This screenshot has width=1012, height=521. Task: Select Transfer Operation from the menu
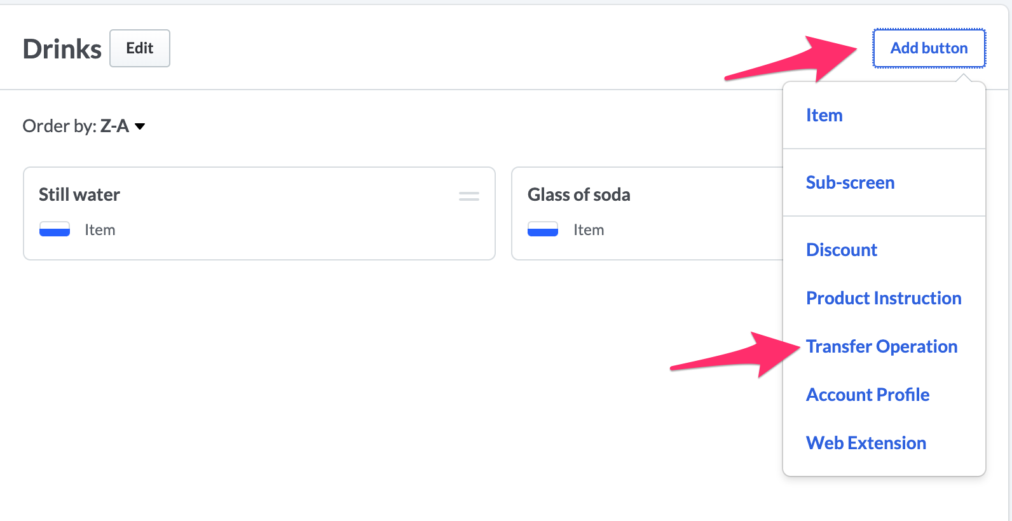click(x=882, y=347)
